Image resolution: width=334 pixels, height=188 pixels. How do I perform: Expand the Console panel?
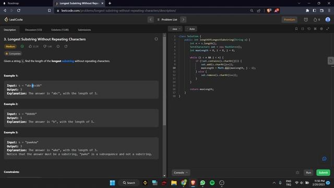pos(181,172)
